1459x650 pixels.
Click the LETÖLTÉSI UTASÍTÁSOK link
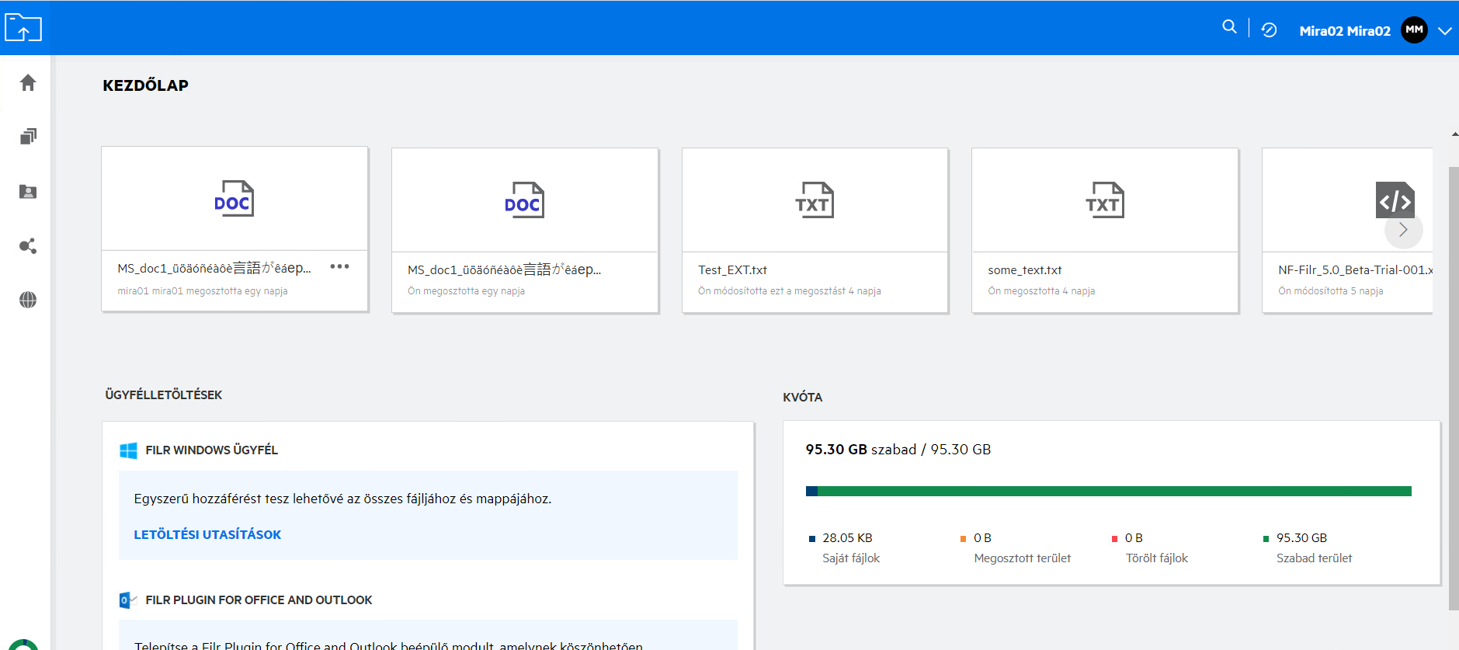point(207,534)
